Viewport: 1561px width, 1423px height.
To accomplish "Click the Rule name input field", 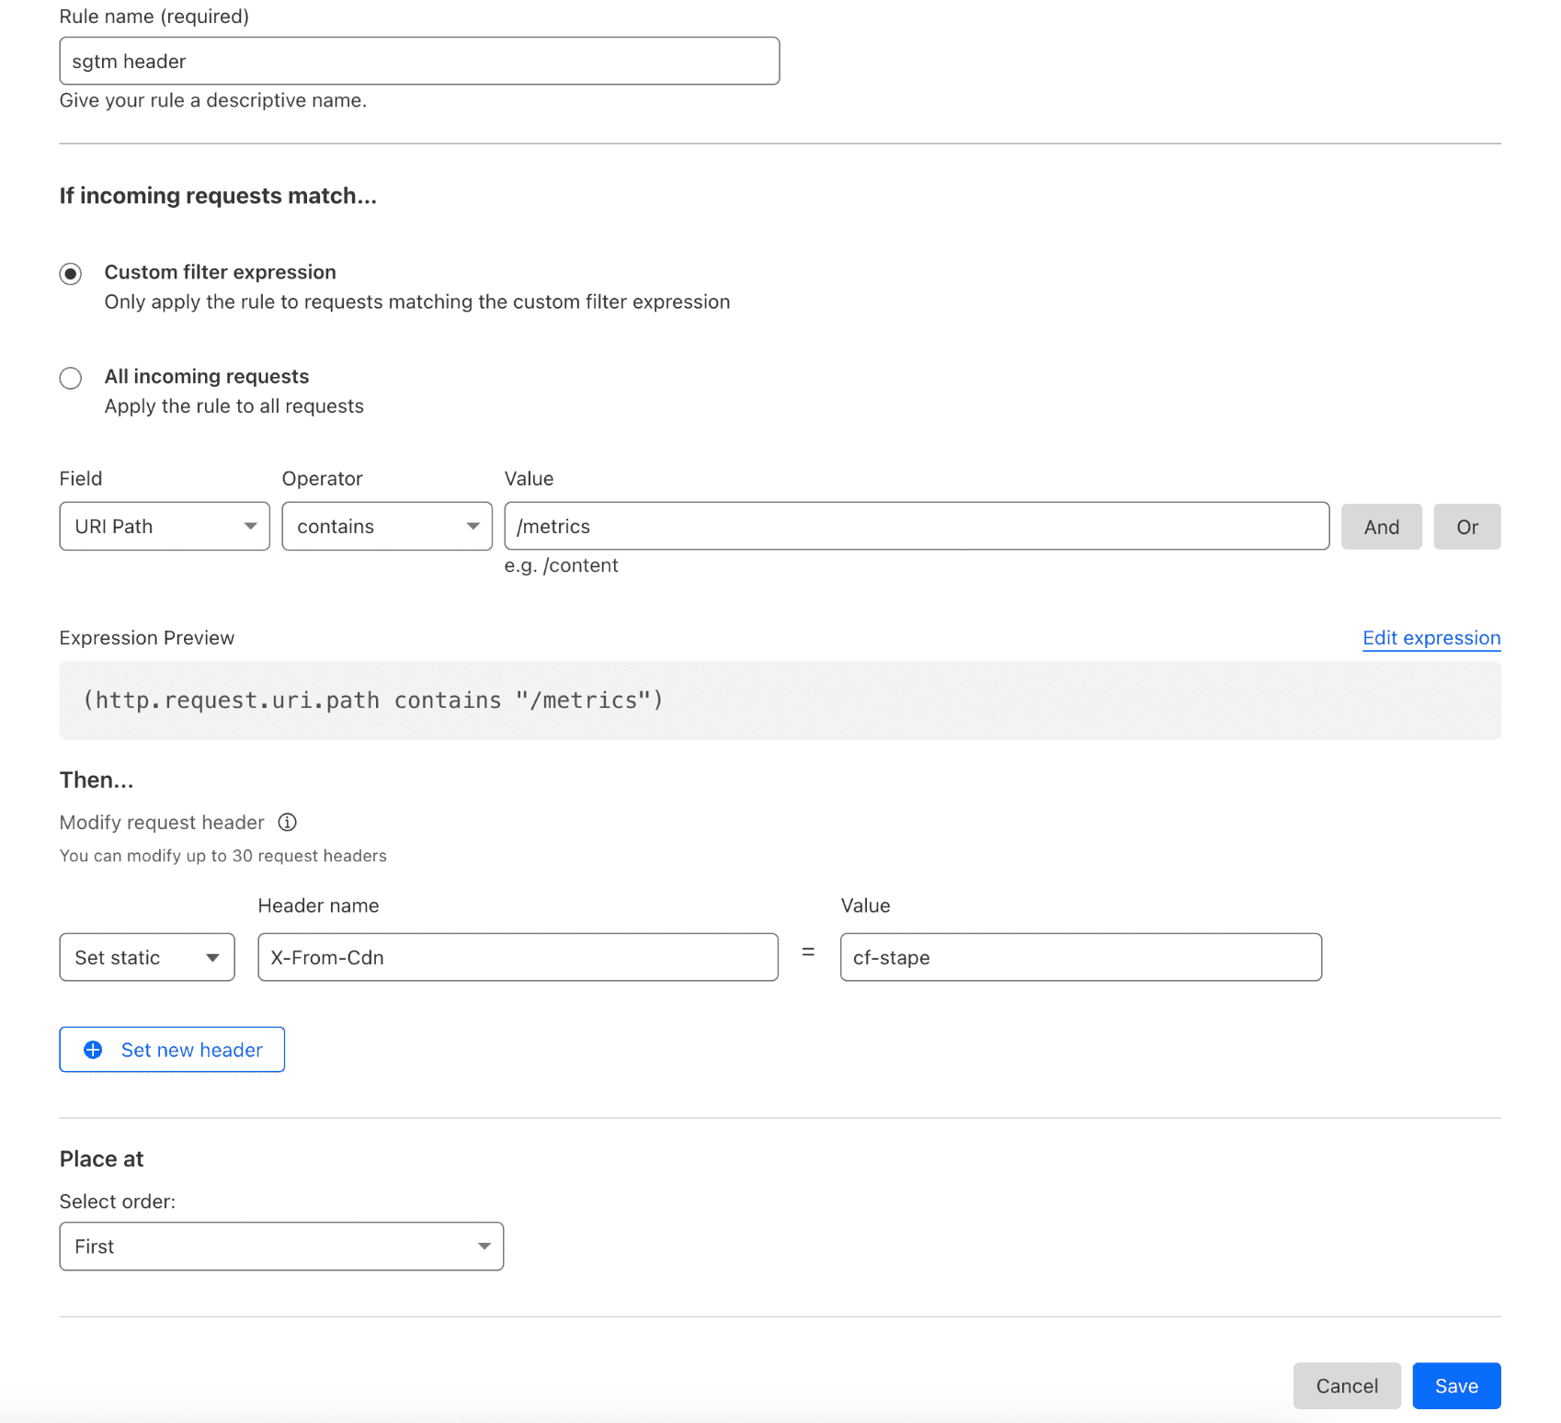I will click(419, 61).
